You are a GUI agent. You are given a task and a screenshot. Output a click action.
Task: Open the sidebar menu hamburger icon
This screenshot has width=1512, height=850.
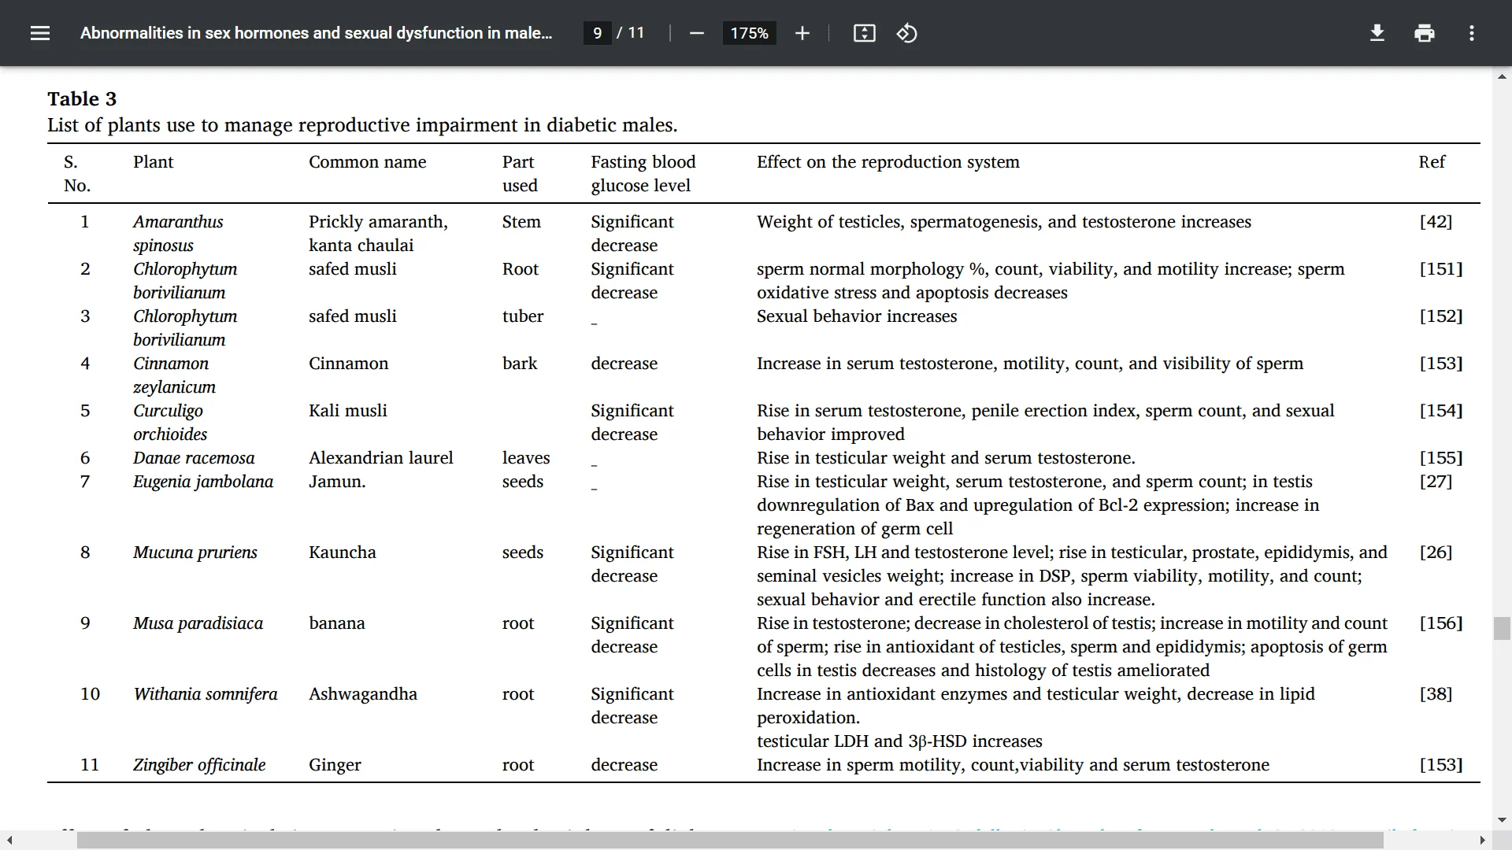(40, 33)
